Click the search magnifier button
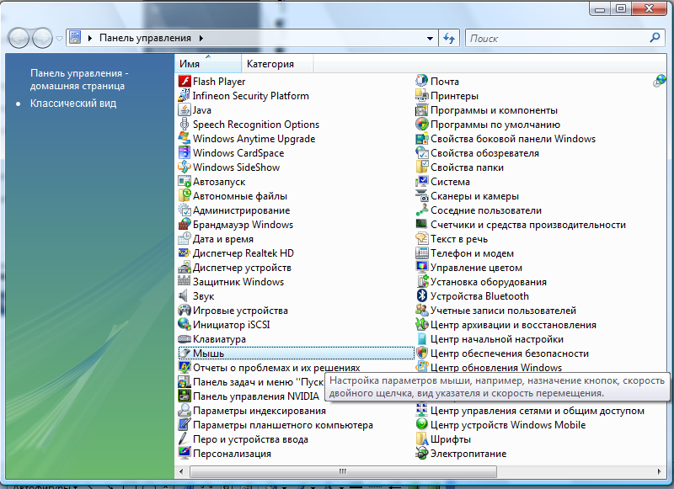Image resolution: width=674 pixels, height=489 pixels. [655, 38]
